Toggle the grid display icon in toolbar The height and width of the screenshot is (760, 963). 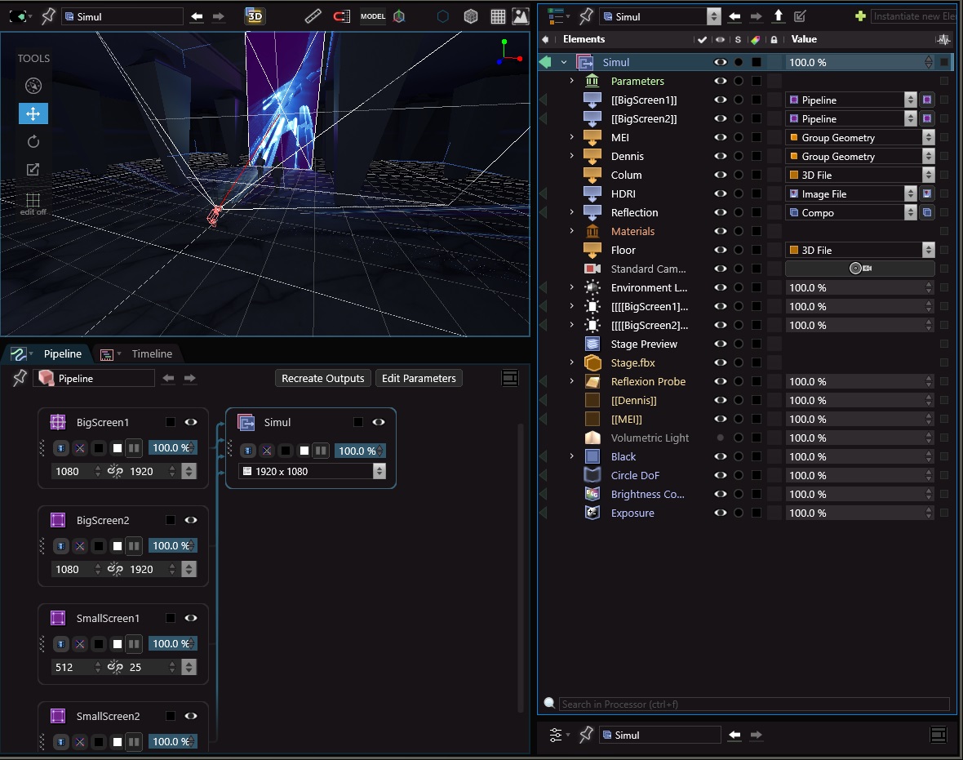[x=497, y=16]
